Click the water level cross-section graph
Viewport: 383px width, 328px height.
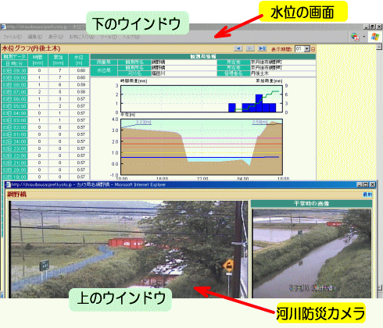click(x=202, y=147)
